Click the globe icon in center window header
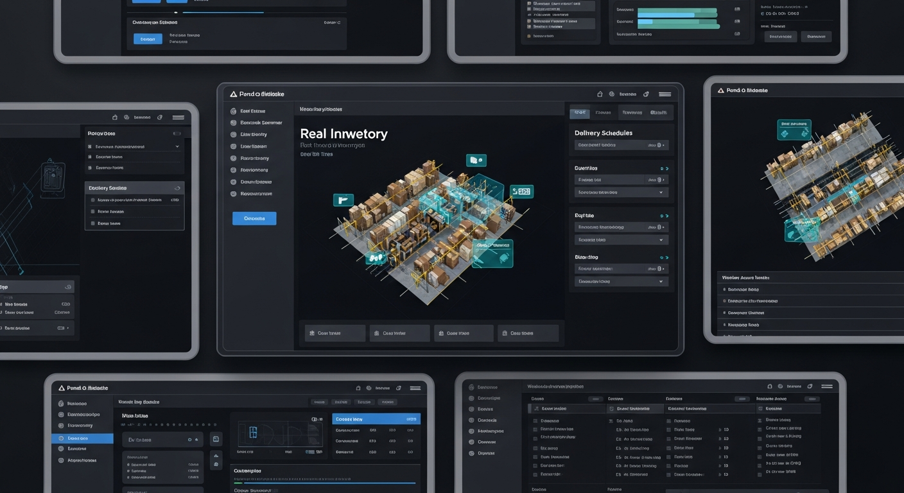The image size is (904, 493). [x=612, y=94]
